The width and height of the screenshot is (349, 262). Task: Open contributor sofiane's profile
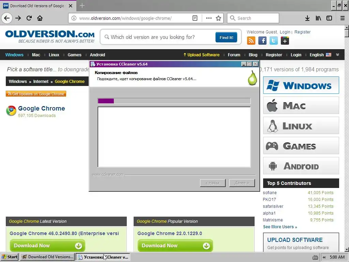click(x=270, y=193)
